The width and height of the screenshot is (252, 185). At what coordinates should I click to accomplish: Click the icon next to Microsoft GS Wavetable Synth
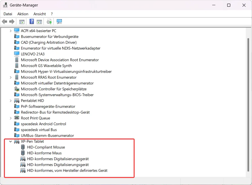[17, 65]
